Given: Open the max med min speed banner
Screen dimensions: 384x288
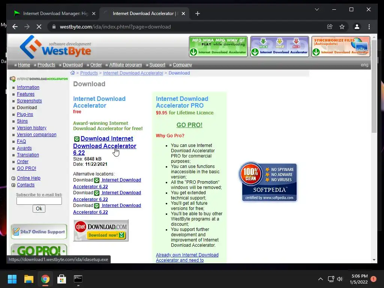Looking at the screenshot, I should (x=279, y=46).
